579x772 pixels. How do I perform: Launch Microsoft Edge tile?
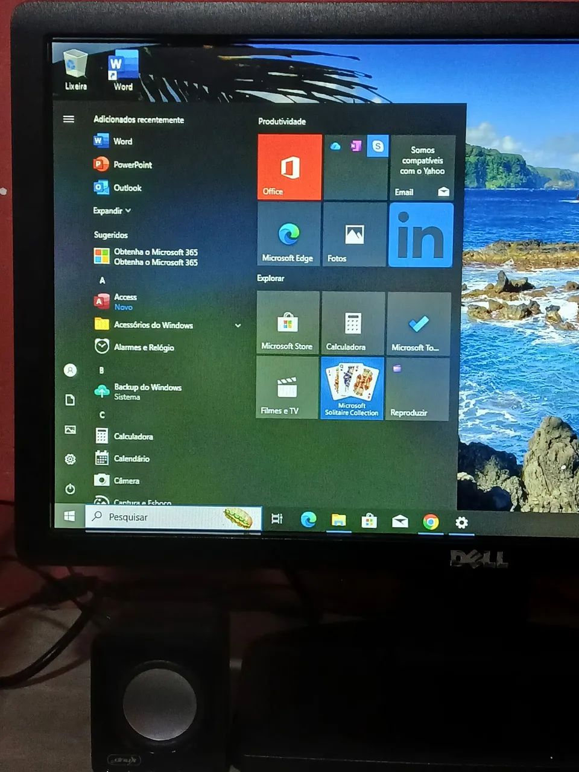point(288,235)
